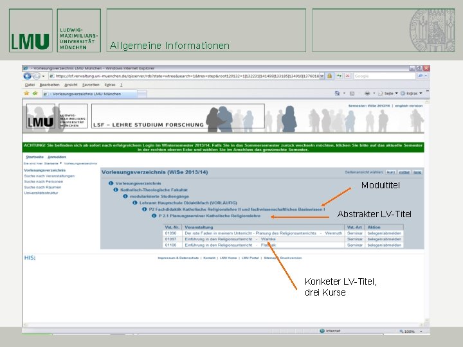Open the Datei menu
Image resolution: width=463 pixels, height=347 pixels.
pyautogui.click(x=30, y=85)
